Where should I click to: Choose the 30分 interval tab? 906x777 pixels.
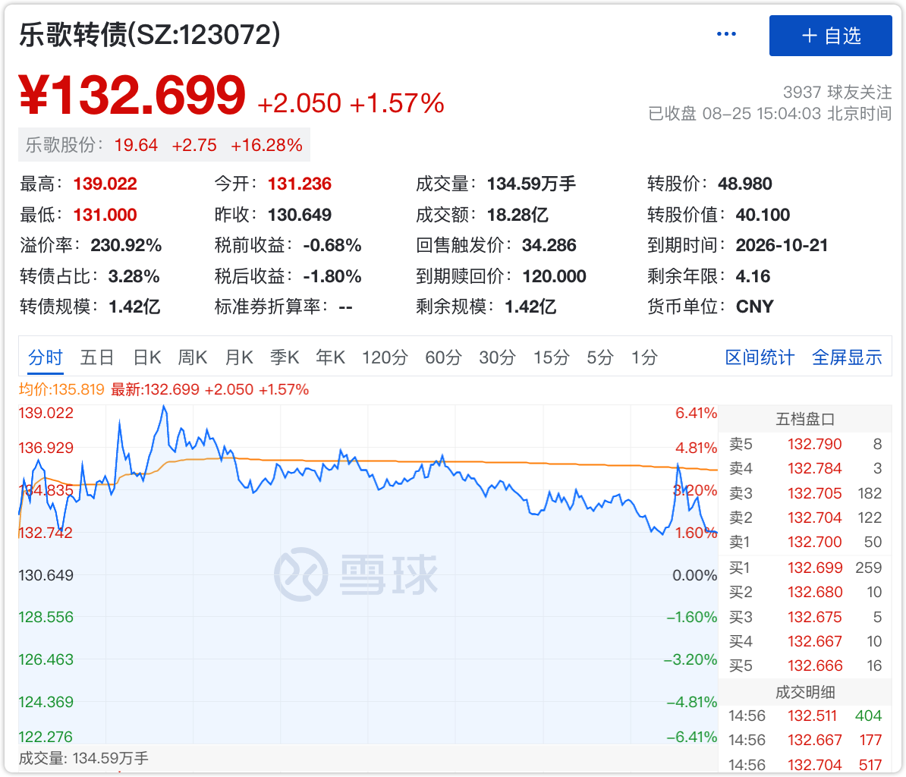click(x=497, y=357)
